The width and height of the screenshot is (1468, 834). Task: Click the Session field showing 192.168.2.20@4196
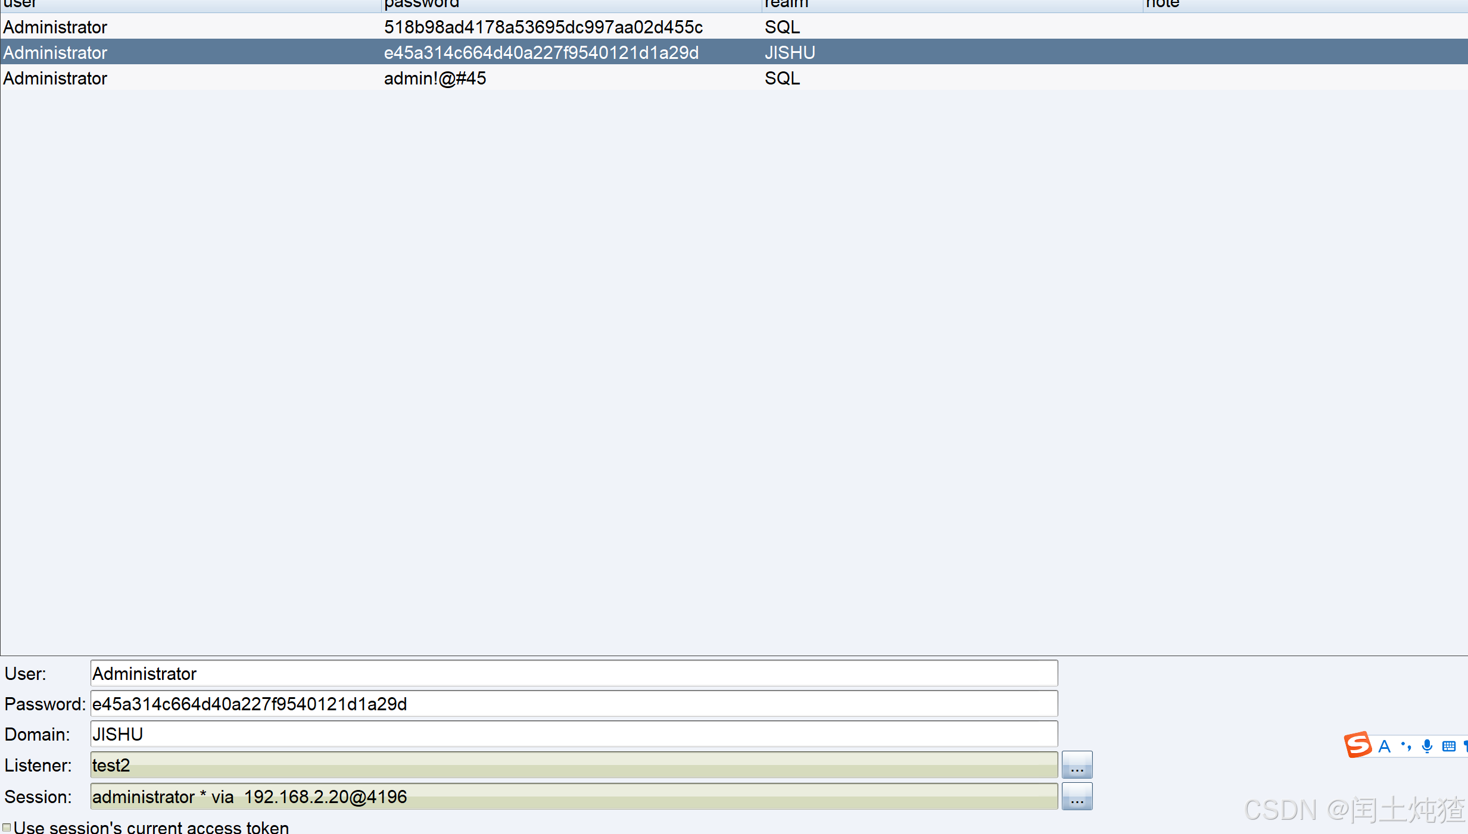(x=574, y=797)
